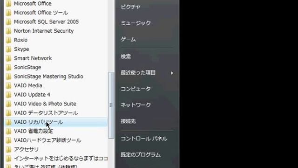This screenshot has height=168, width=298.
Task: Expand the SonicStage folder entry
Action: [27, 67]
